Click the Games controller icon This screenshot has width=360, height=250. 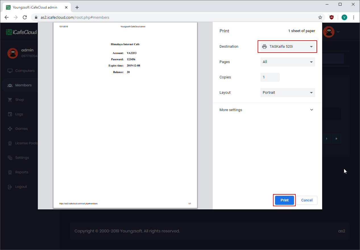tap(10, 129)
